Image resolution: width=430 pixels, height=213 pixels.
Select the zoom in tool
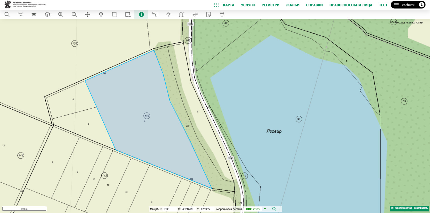[x=61, y=14]
